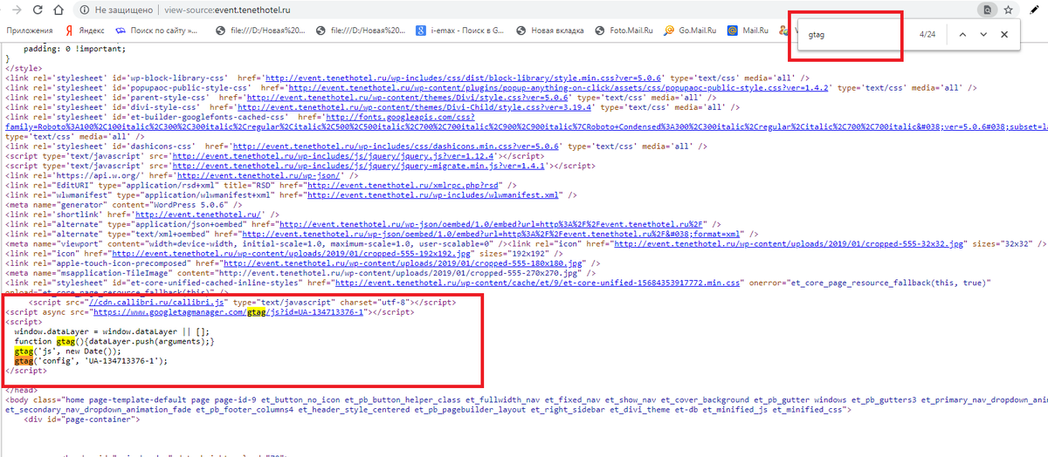Jump to next 'gtag' match arrow
Image resolution: width=1048 pixels, height=457 pixels.
tap(983, 35)
